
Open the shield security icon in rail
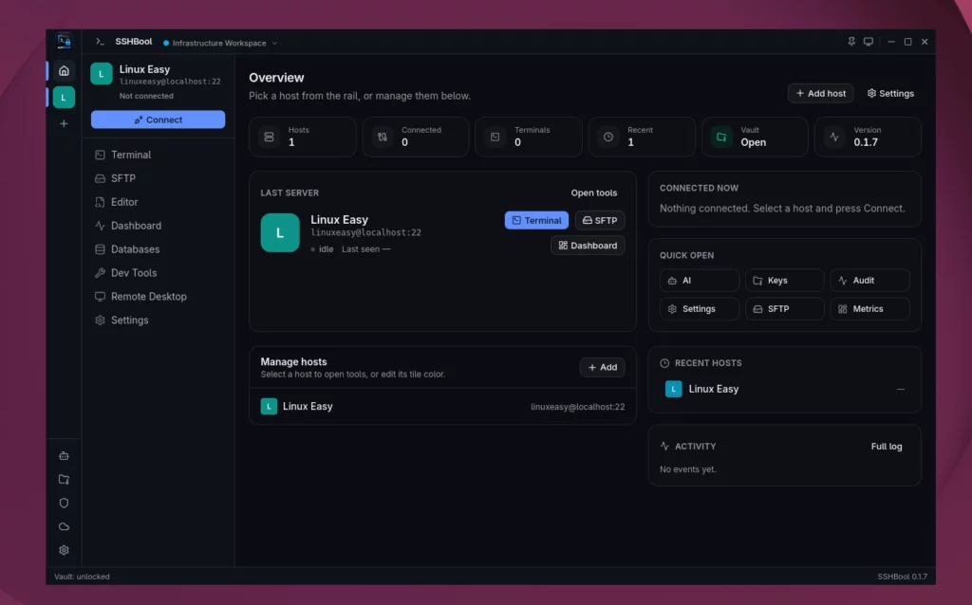tap(64, 503)
